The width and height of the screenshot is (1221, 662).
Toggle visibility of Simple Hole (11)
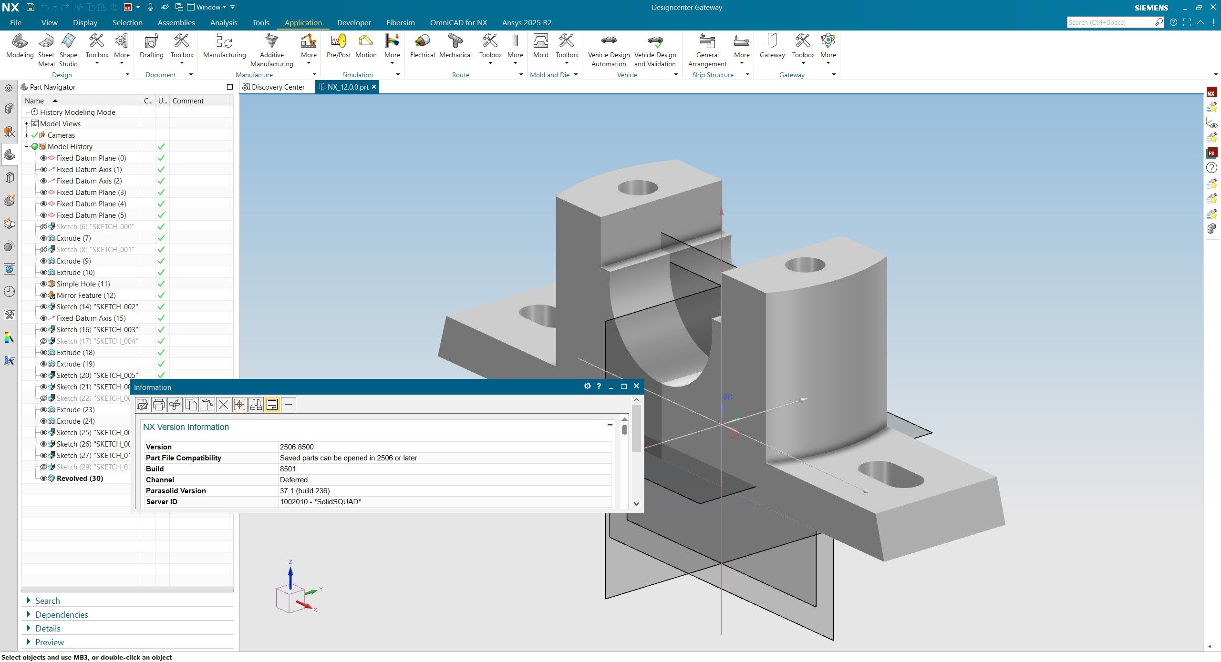[43, 284]
